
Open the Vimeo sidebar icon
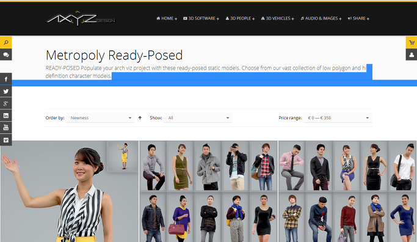6,140
